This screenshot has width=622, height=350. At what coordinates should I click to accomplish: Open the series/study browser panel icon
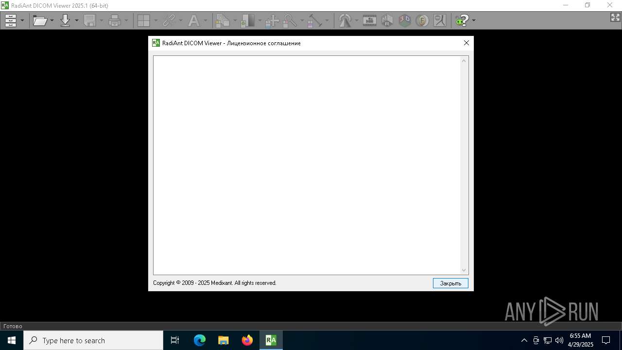(x=11, y=20)
